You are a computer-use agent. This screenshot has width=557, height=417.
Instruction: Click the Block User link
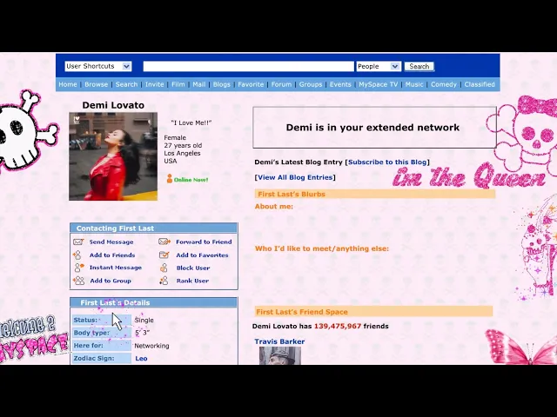(193, 268)
